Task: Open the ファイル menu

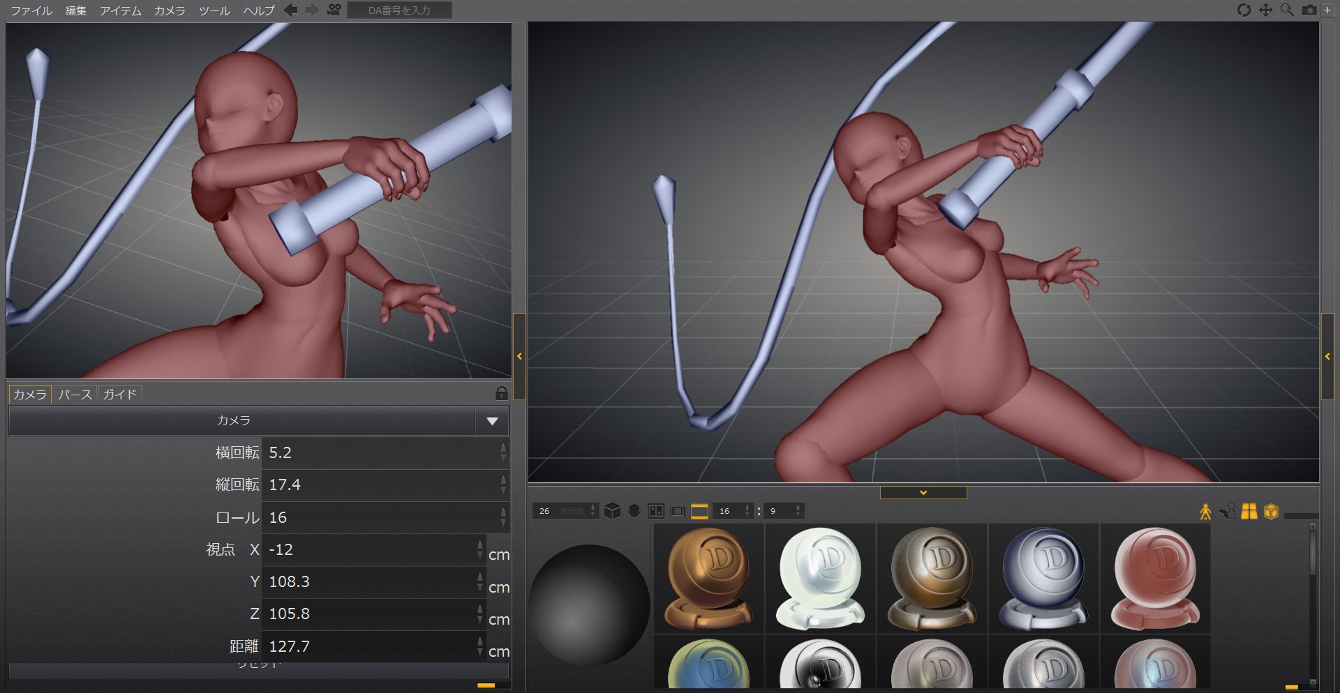Action: click(31, 10)
